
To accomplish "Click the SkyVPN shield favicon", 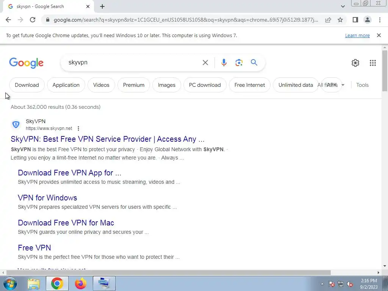I will [x=16, y=124].
